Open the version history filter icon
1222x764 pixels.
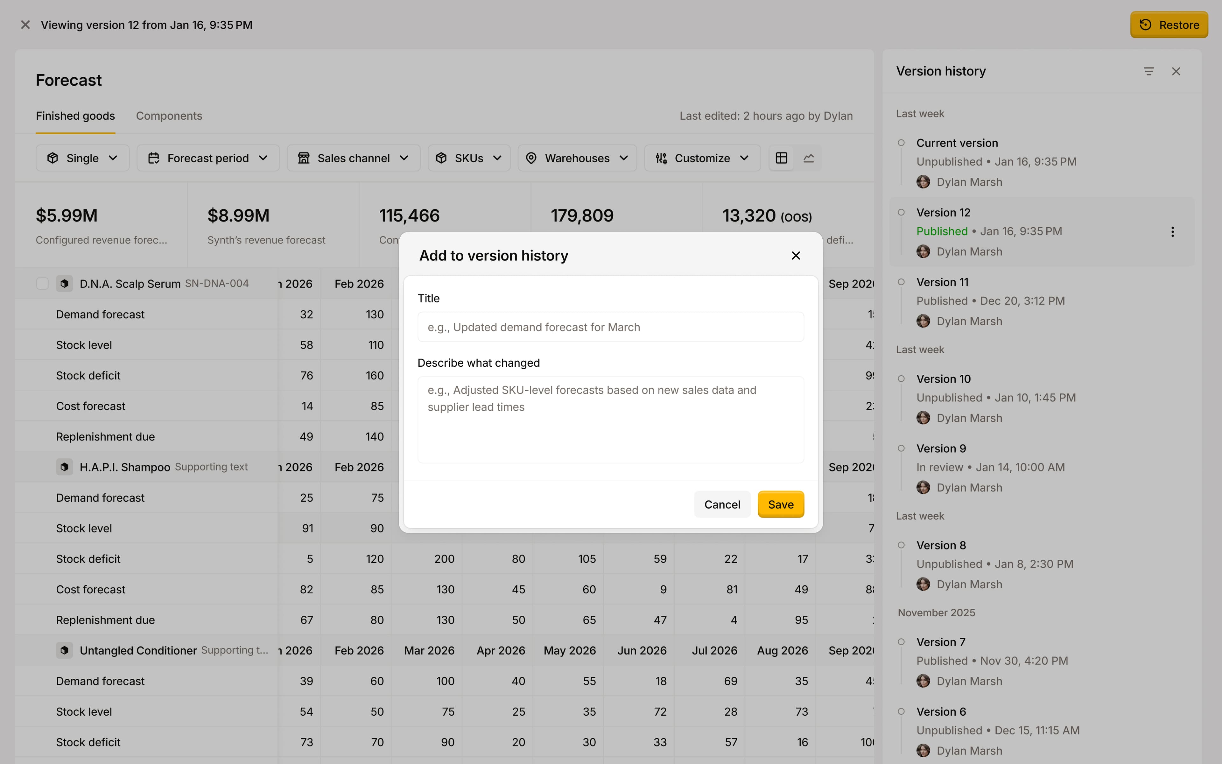click(x=1149, y=71)
